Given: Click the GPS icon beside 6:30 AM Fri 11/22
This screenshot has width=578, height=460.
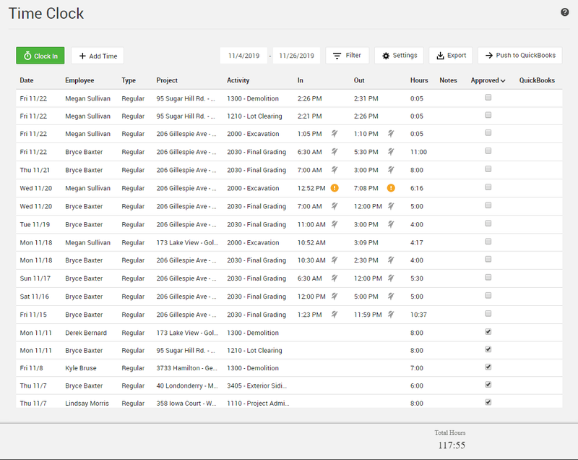Looking at the screenshot, I should 335,152.
